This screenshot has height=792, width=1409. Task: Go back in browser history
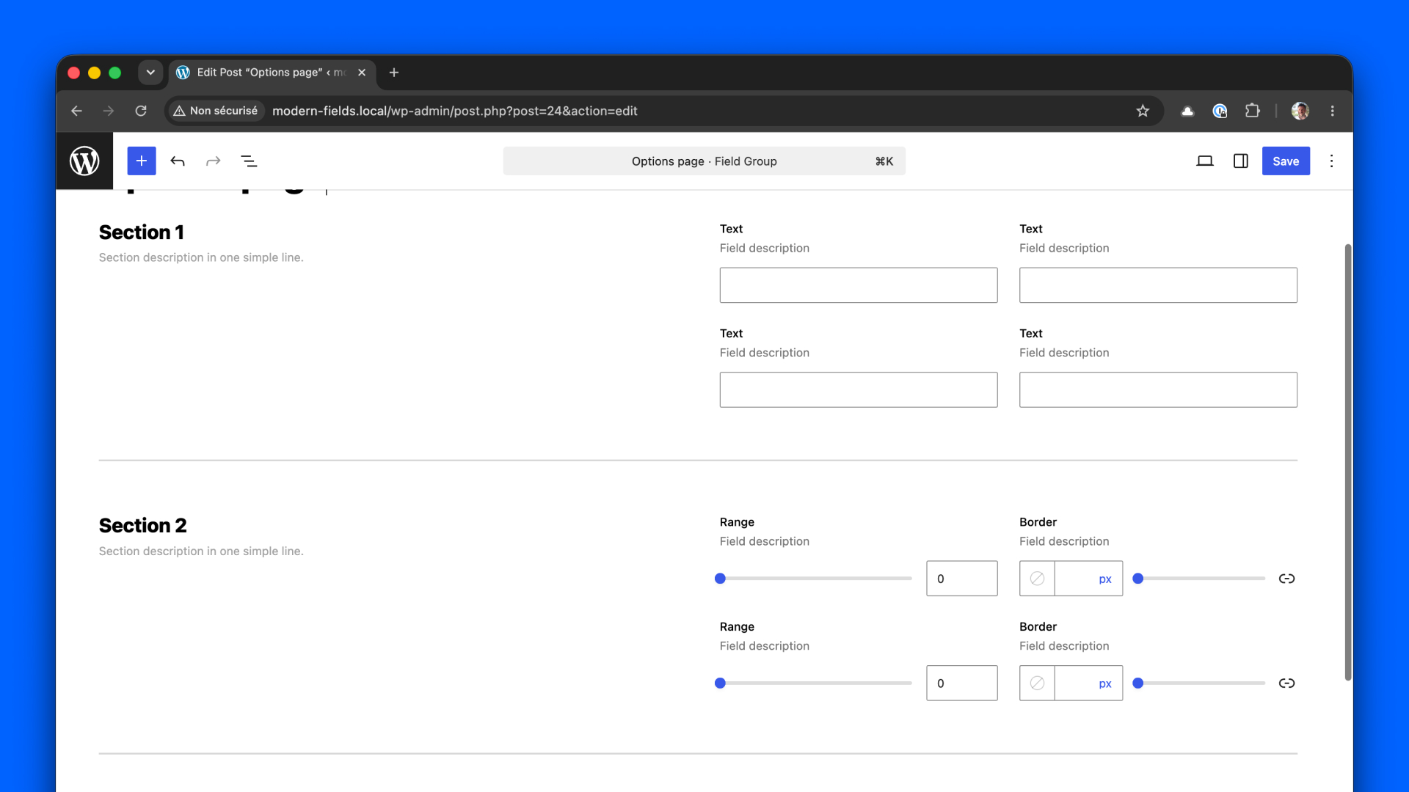(x=76, y=111)
